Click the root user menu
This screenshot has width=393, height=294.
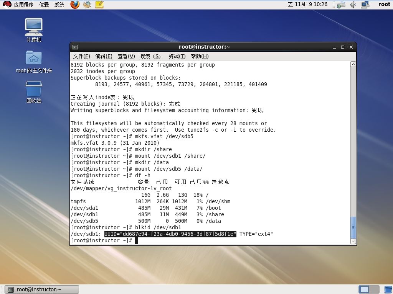[384, 5]
